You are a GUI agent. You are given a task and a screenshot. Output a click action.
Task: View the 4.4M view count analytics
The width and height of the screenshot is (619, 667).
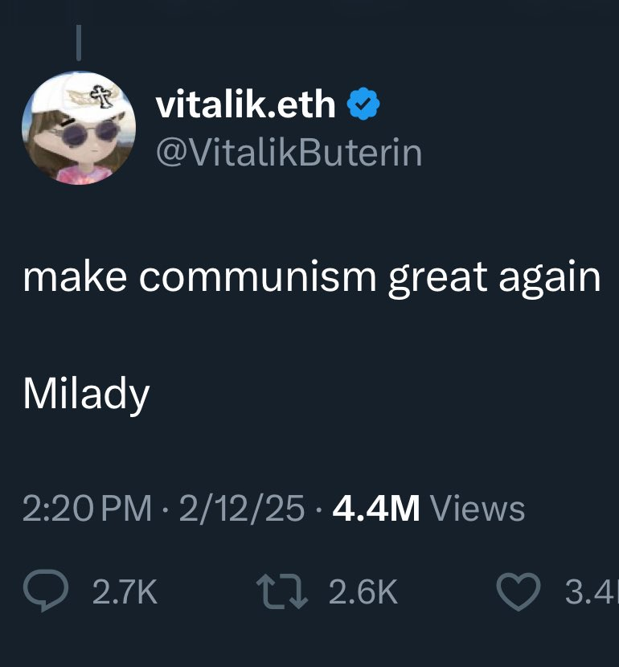[376, 509]
